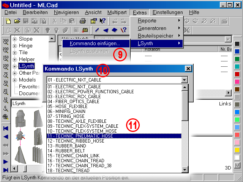Click the Rotation column header
Image resolution: width=243 pixels, height=182 pixels.
coord(180,49)
